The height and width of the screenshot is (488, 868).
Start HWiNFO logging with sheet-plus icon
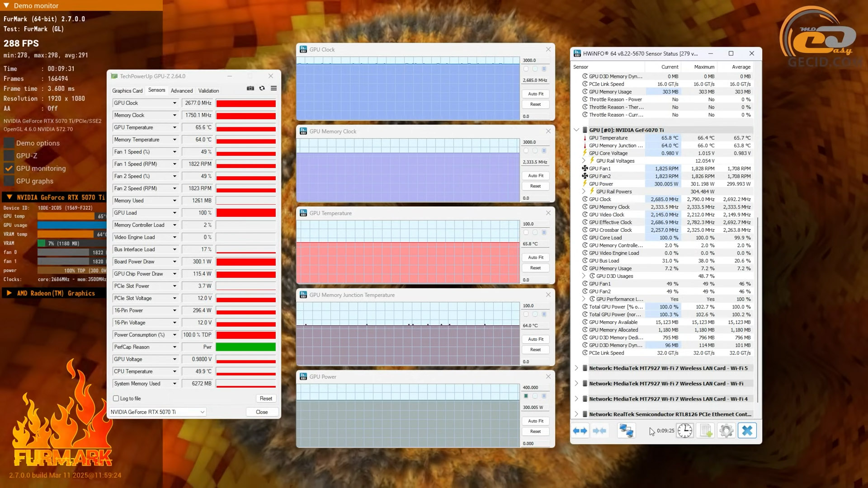pyautogui.click(x=706, y=431)
